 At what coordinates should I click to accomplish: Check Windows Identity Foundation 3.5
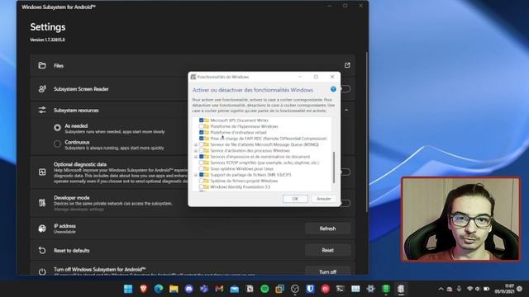coord(201,187)
